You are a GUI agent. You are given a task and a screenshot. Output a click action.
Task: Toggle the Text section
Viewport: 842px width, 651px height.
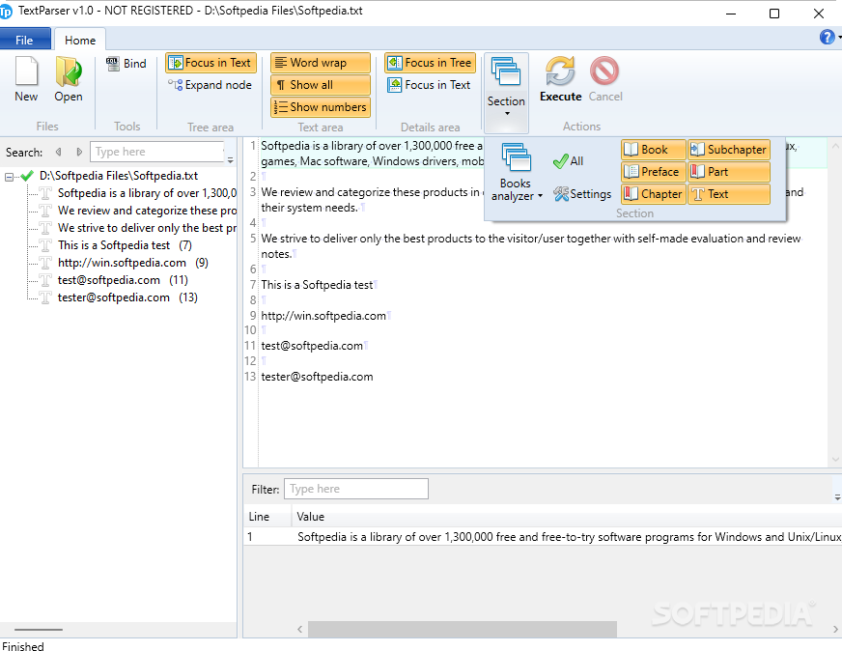point(729,194)
